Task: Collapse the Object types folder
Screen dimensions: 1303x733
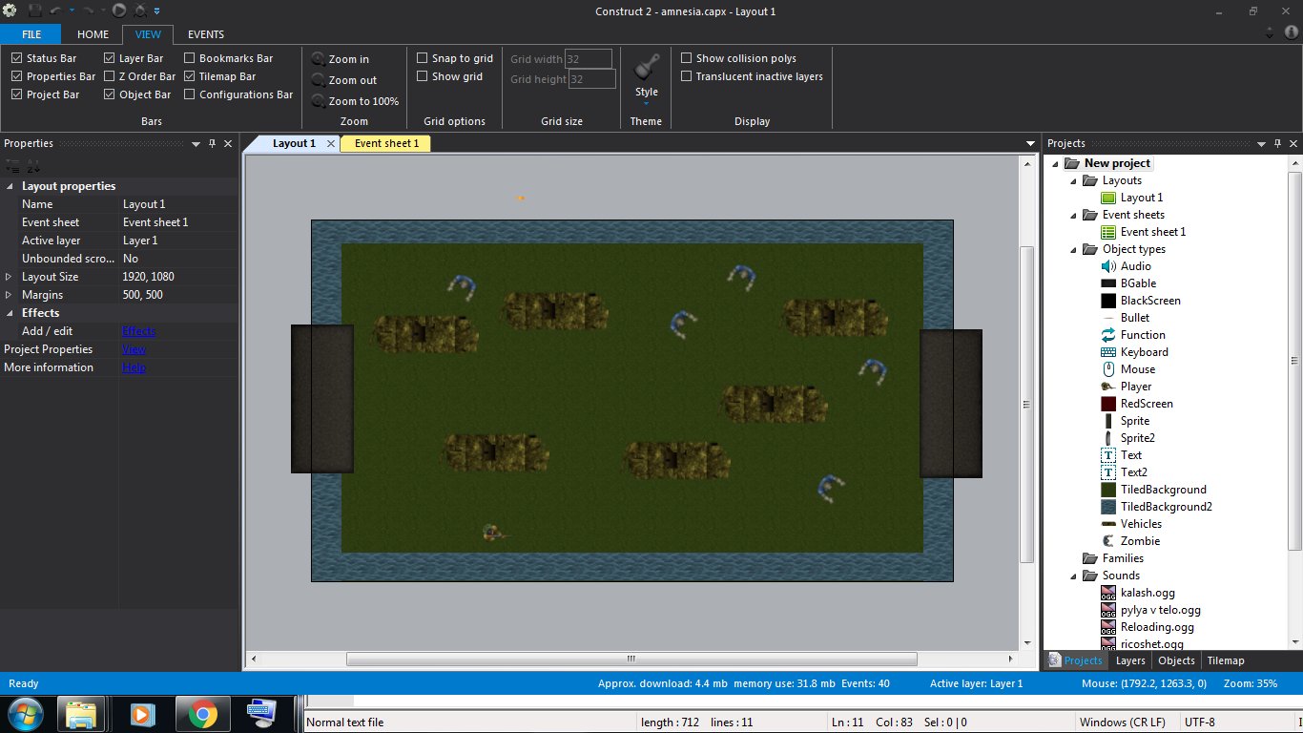Action: tap(1073, 249)
